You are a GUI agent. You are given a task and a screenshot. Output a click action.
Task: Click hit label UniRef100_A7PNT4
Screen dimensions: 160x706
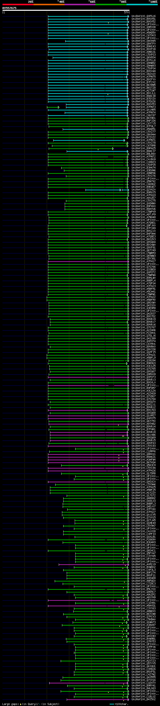143,113
